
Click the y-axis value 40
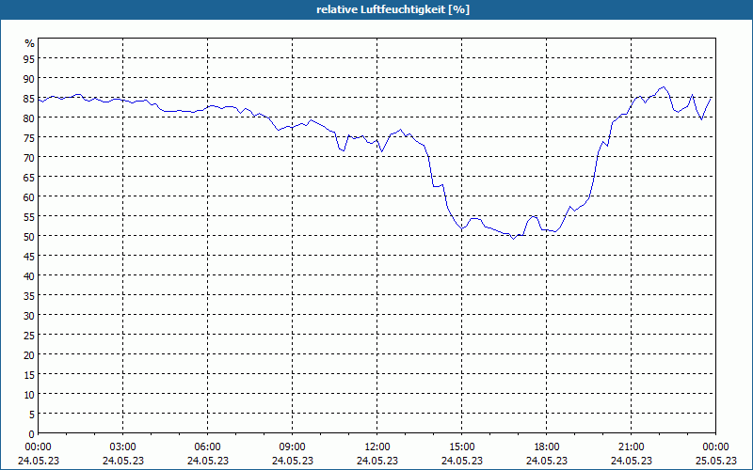(x=29, y=275)
